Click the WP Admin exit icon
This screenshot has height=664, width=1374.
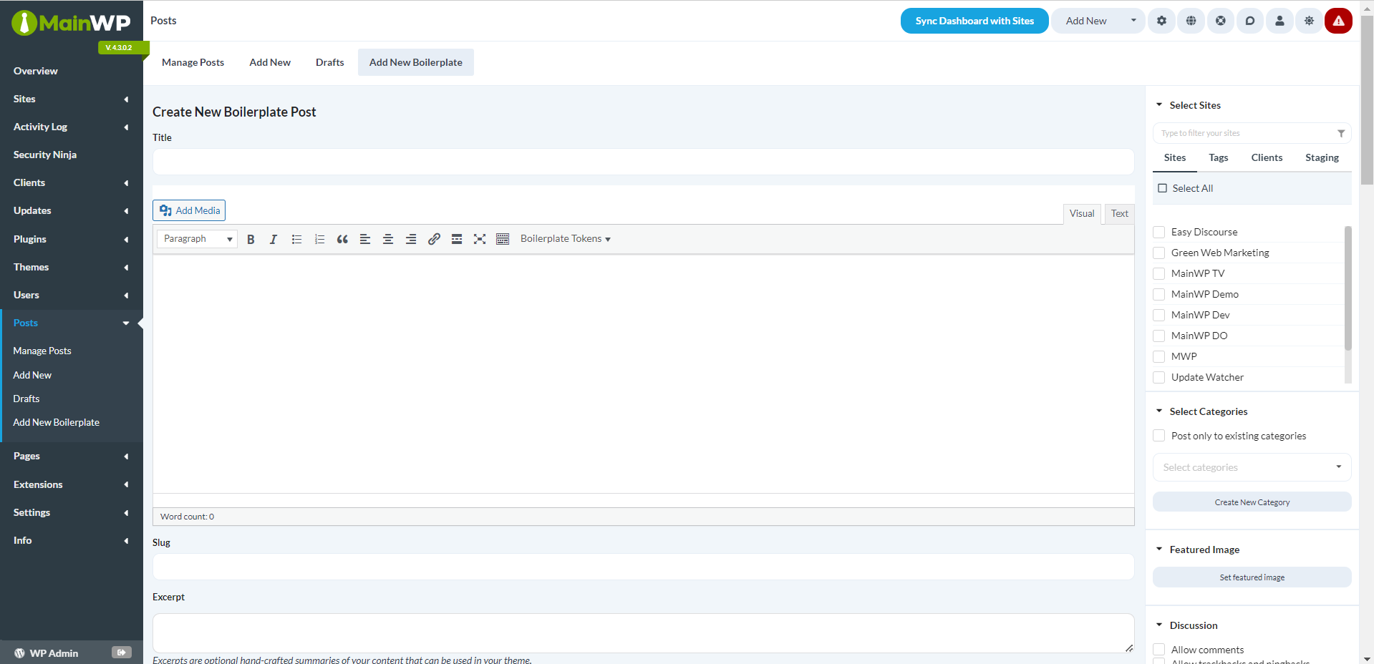click(x=122, y=653)
